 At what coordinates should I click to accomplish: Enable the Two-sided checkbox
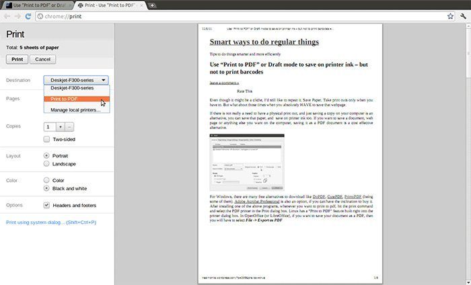[46, 139]
